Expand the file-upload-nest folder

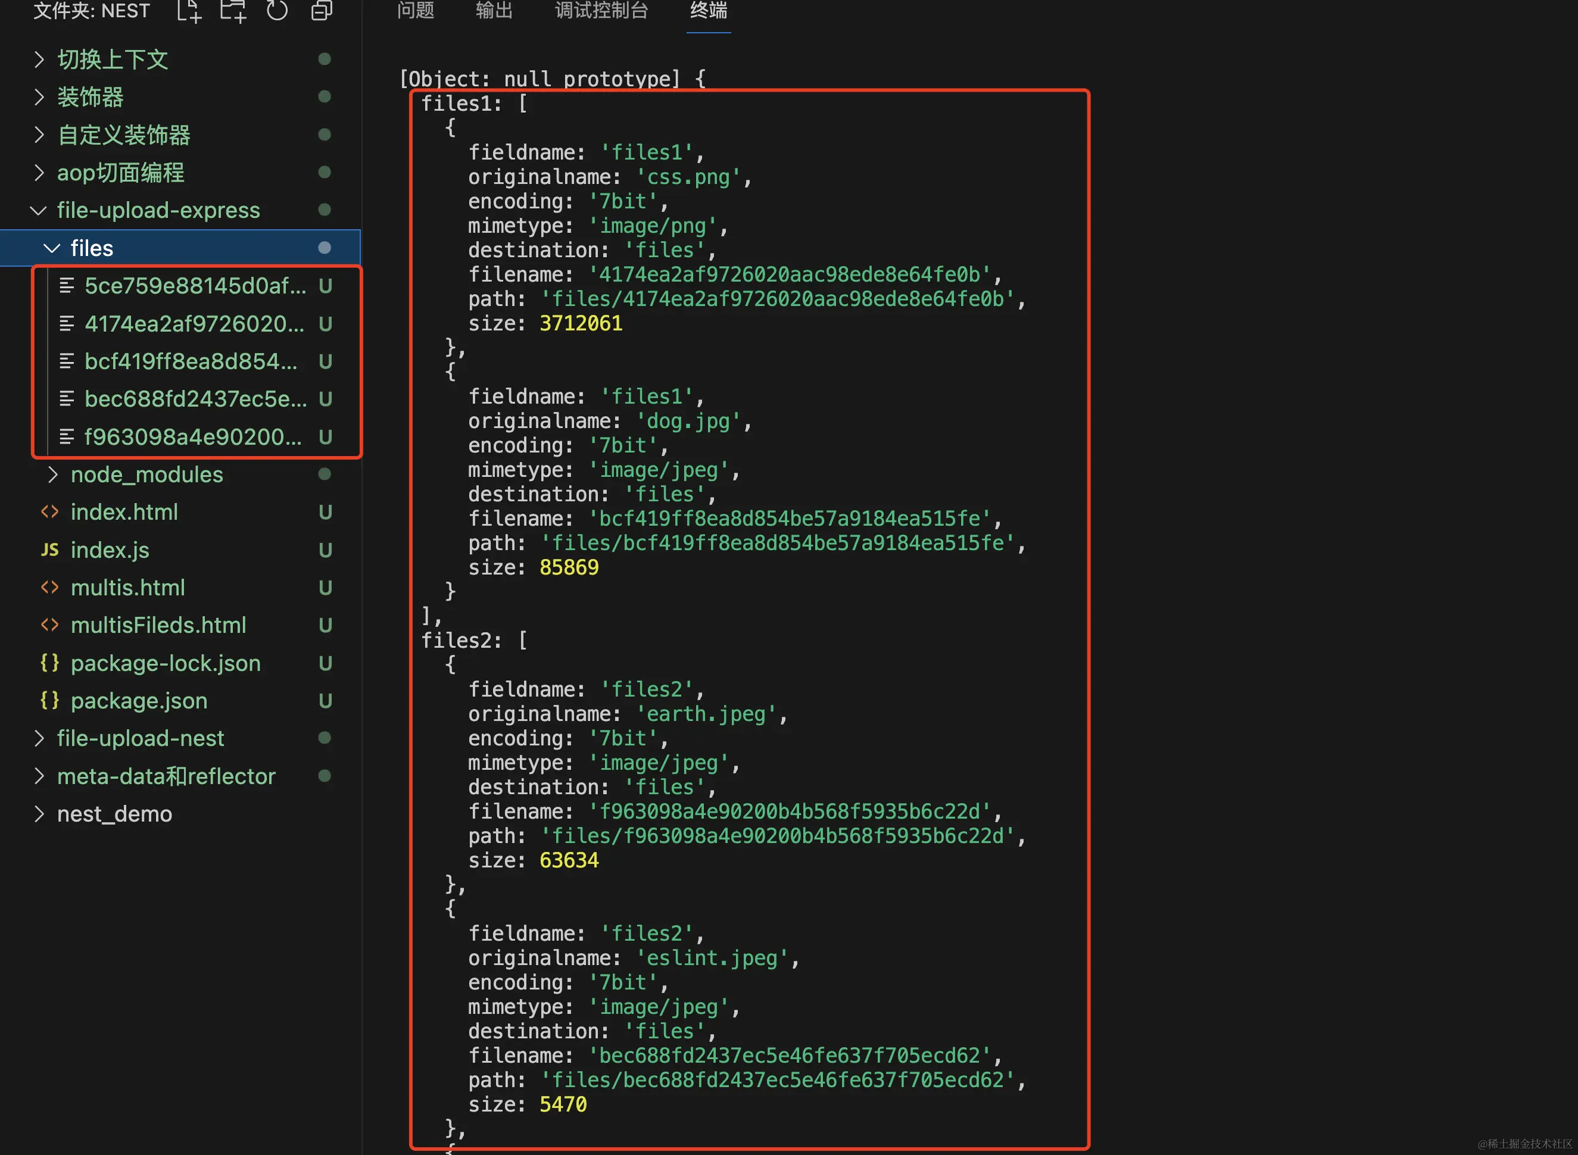pos(39,738)
